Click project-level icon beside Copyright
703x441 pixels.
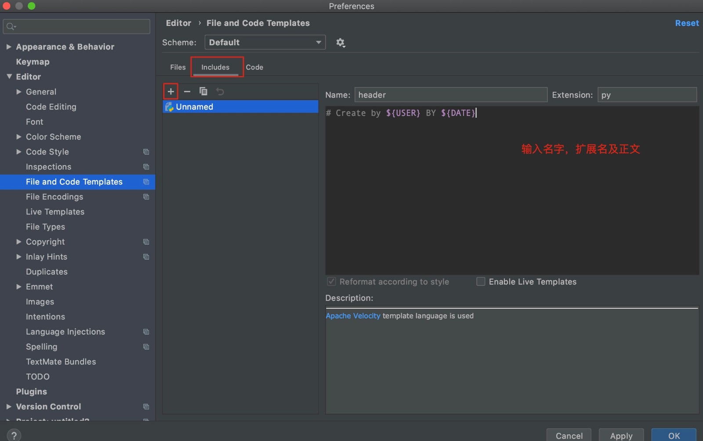146,242
